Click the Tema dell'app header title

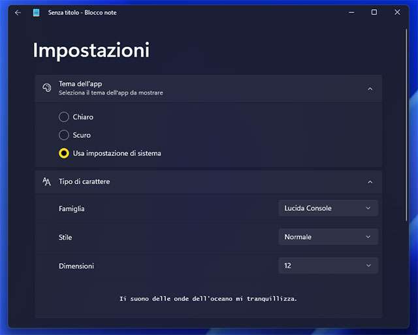80,84
